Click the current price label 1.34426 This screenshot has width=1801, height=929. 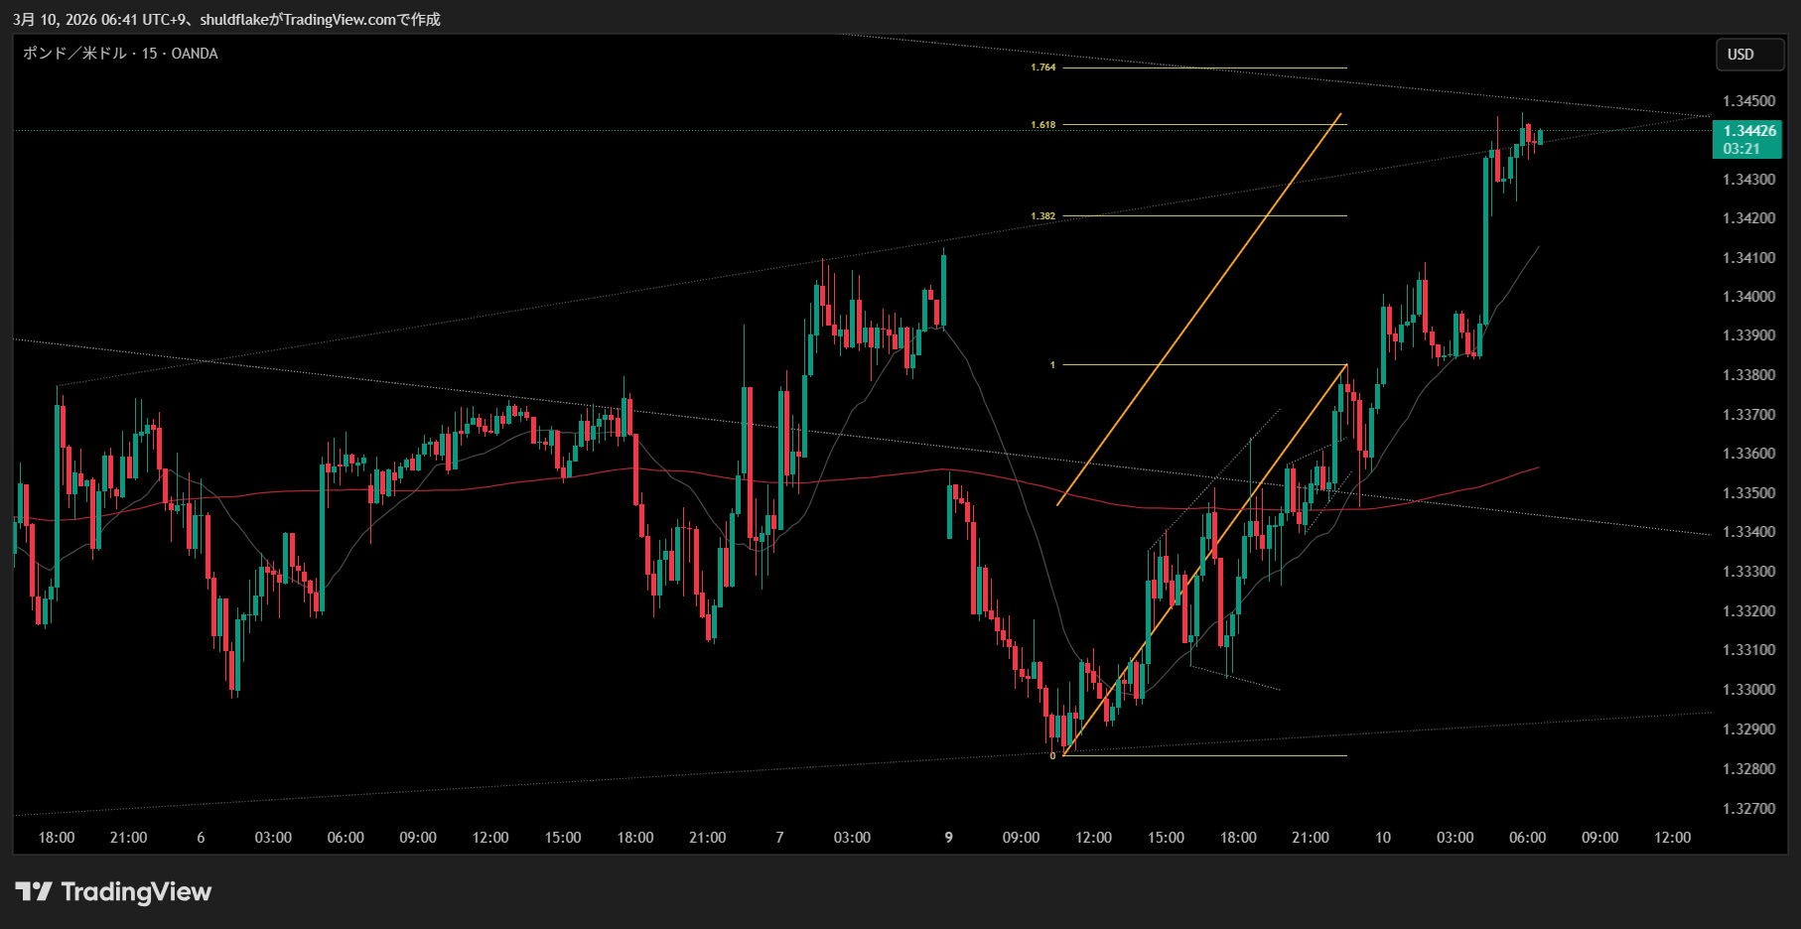point(1749,131)
